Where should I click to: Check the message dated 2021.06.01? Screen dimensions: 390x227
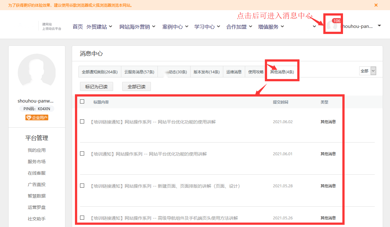[x=82, y=154]
